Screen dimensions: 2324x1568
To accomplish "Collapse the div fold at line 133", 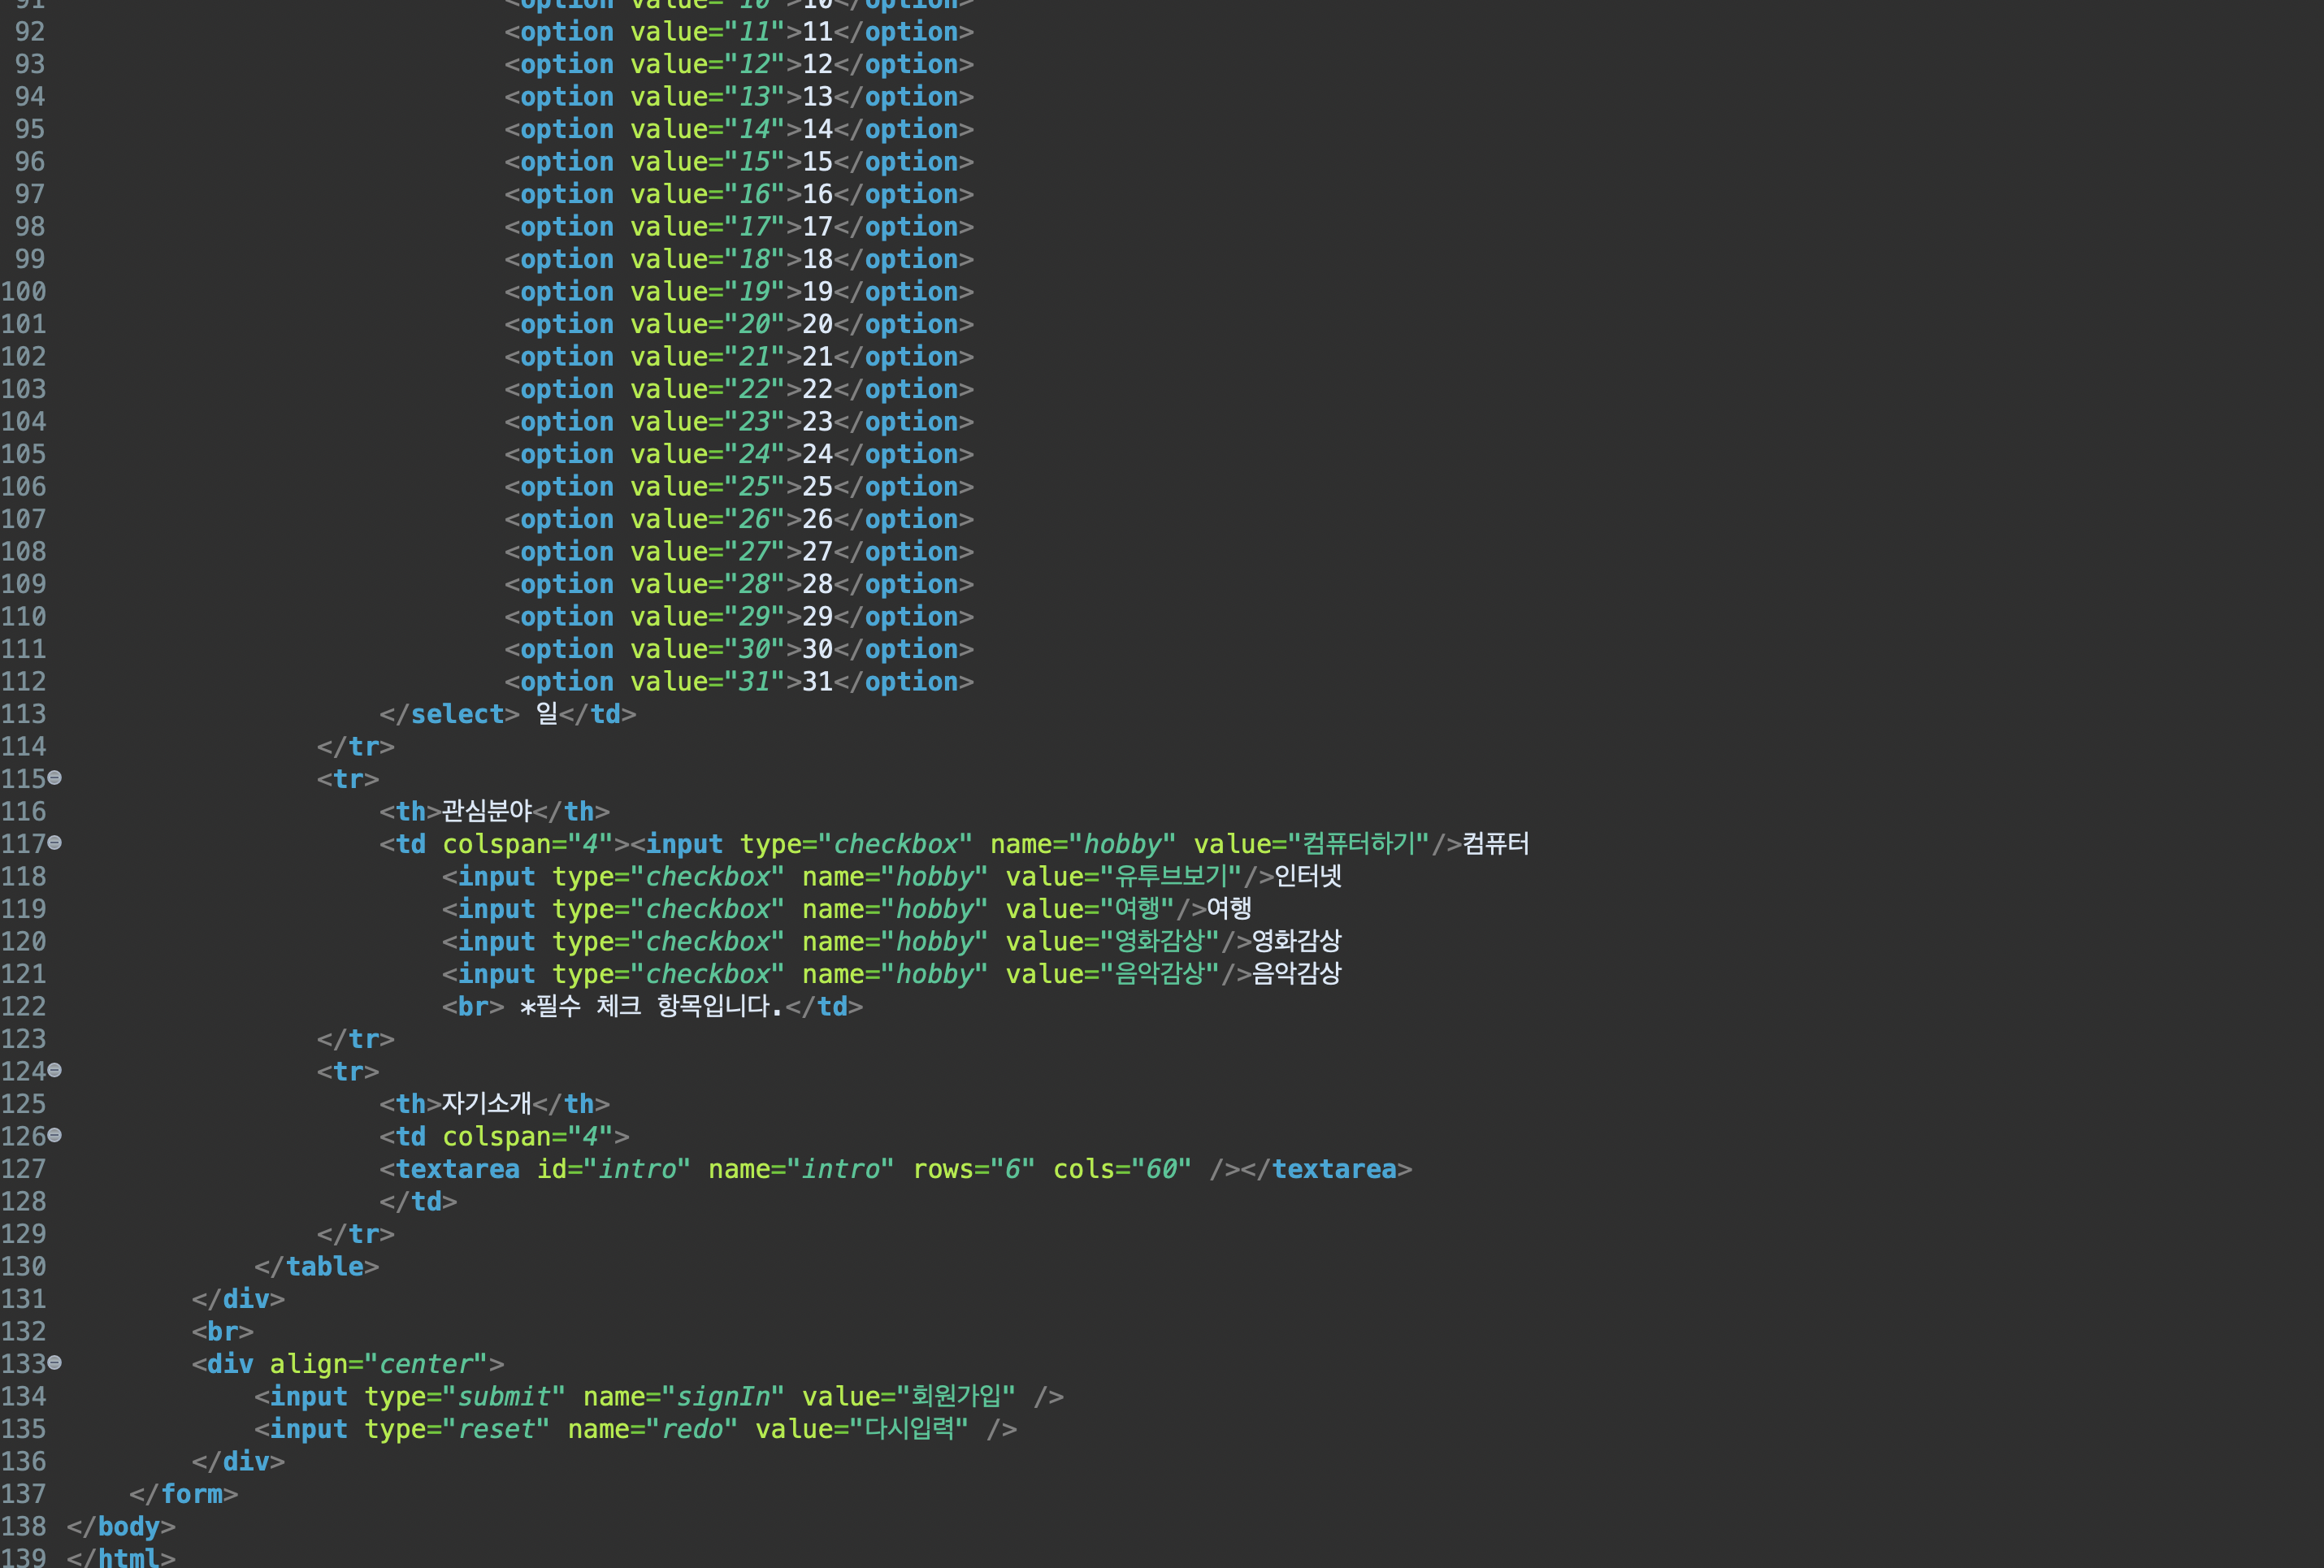I will [55, 1362].
